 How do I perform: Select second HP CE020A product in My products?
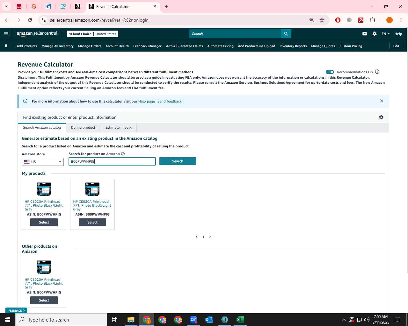tap(92, 222)
